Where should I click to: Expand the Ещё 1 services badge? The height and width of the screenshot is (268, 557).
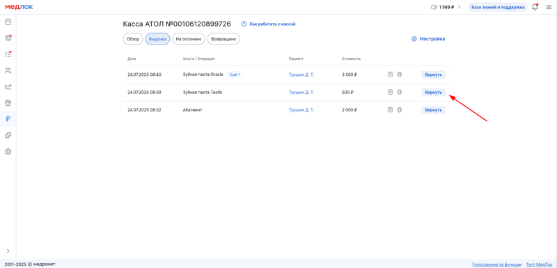235,74
